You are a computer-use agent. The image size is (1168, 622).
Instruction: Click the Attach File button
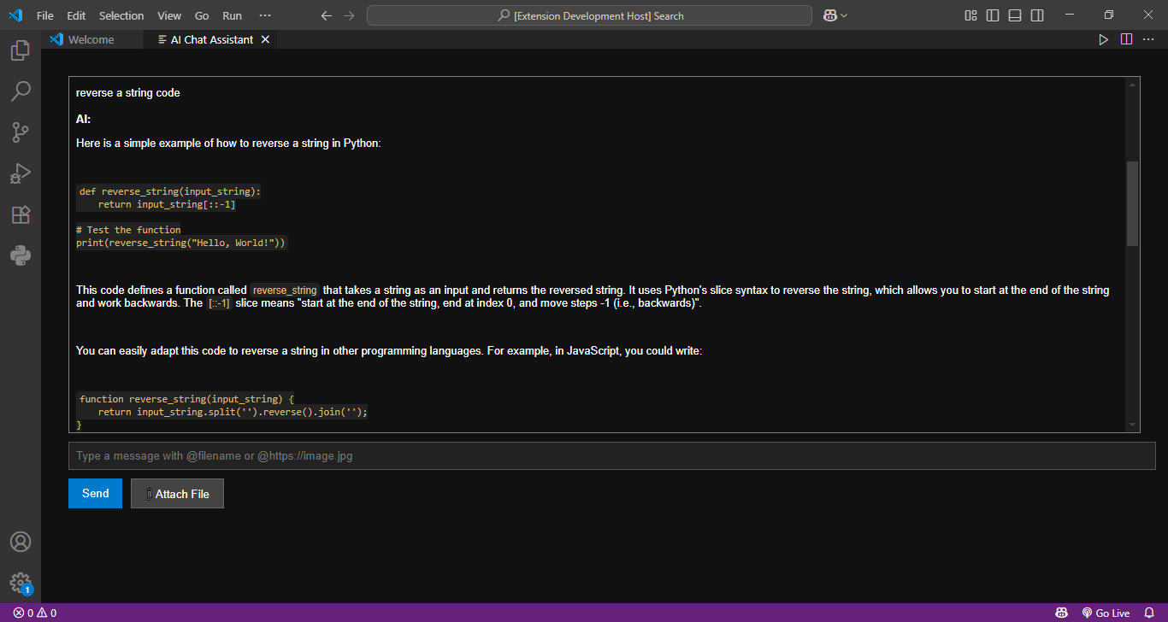point(177,493)
